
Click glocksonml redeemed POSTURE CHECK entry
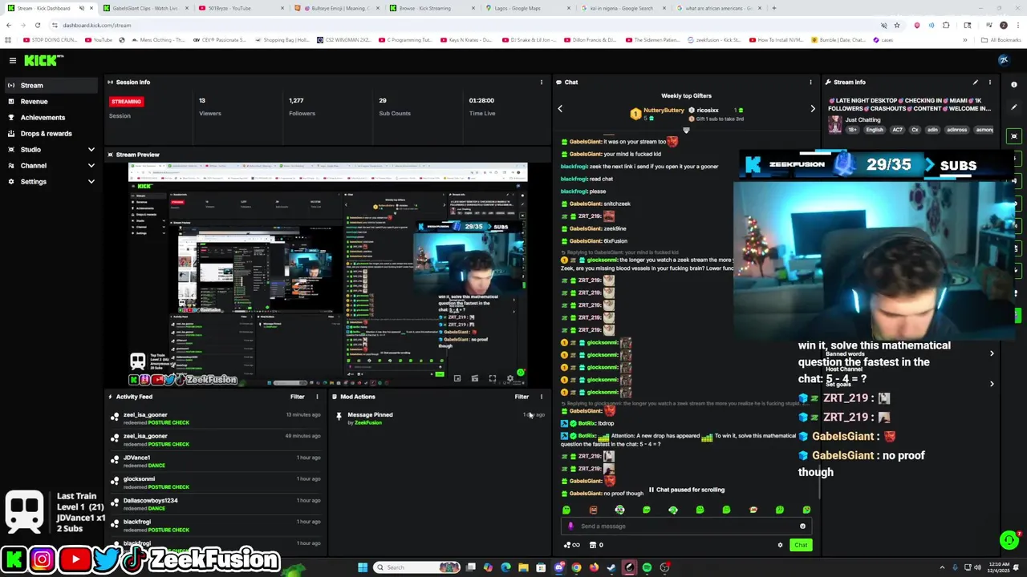tap(217, 482)
